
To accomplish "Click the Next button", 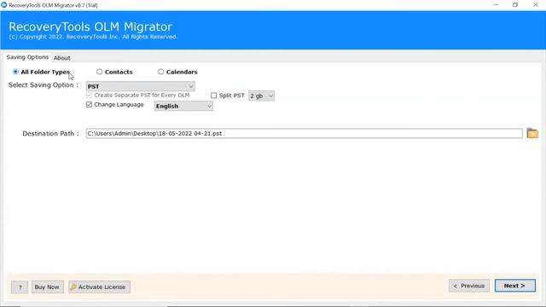I will (x=515, y=286).
